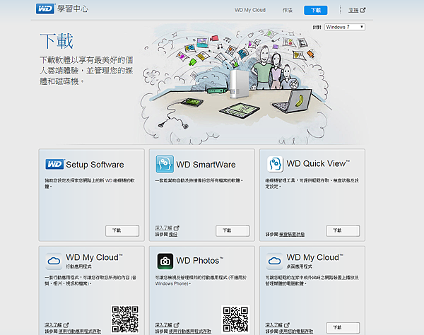The width and height of the screenshot is (424, 335).
Task: Open 深入了解 on the WD Photos card
Action: [163, 325]
